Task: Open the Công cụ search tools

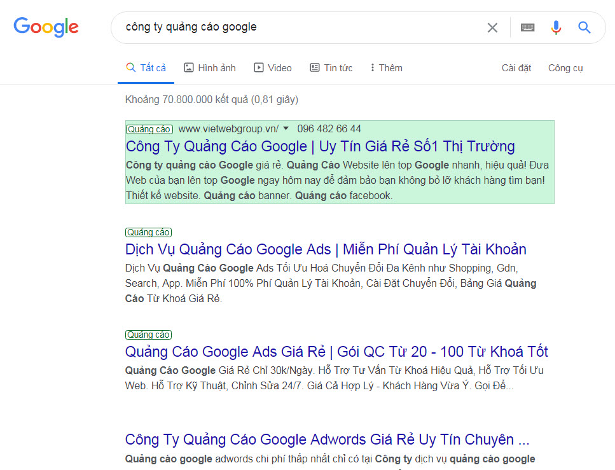Action: pyautogui.click(x=565, y=68)
